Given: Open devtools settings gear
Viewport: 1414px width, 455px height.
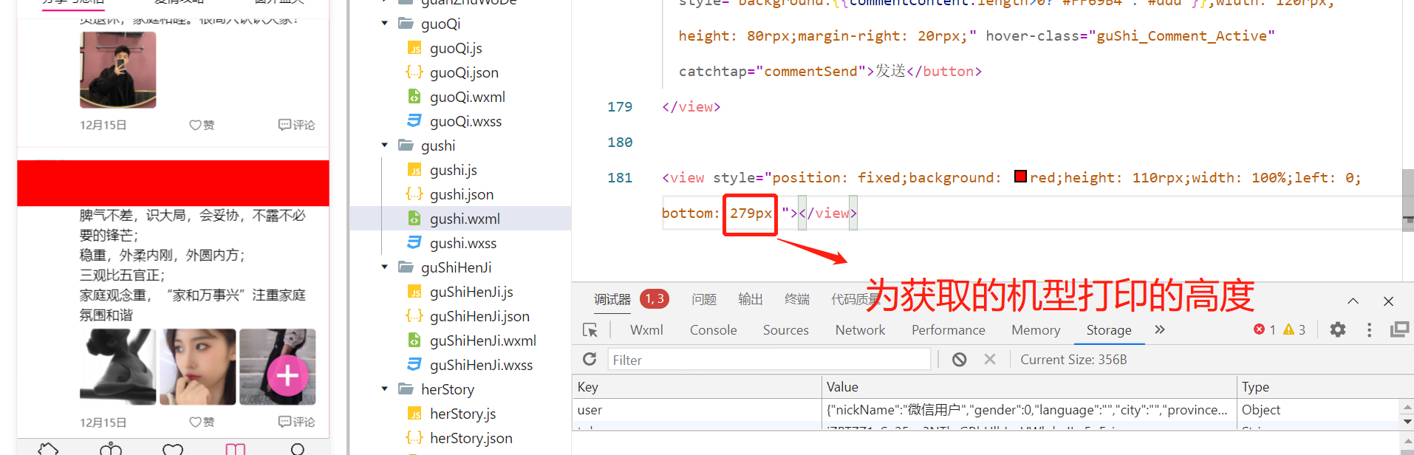Looking at the screenshot, I should pyautogui.click(x=1338, y=329).
